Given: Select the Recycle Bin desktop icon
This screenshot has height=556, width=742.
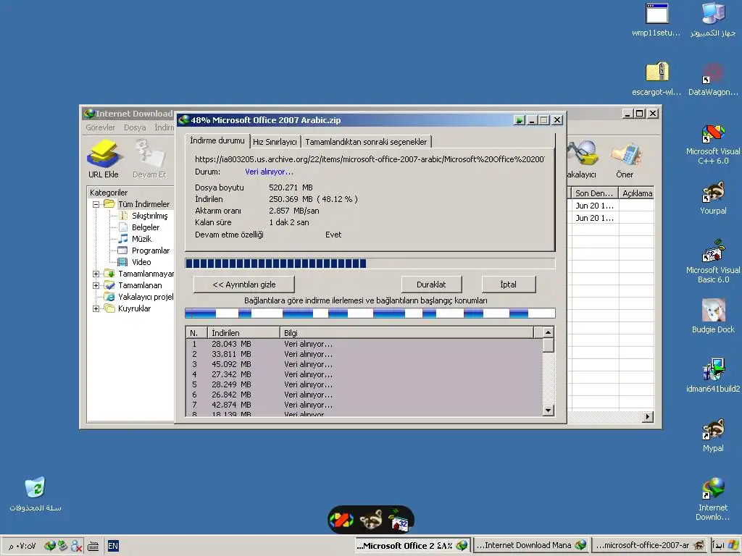Looking at the screenshot, I should (36, 494).
